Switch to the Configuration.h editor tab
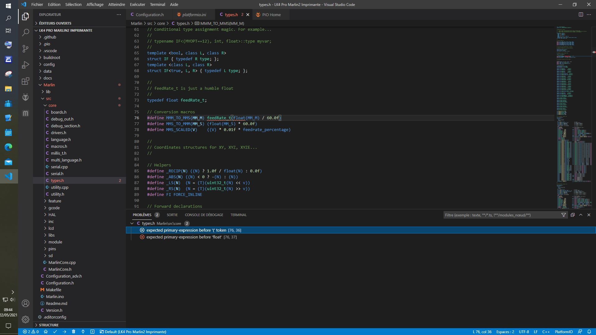The width and height of the screenshot is (596, 335). pyautogui.click(x=149, y=15)
